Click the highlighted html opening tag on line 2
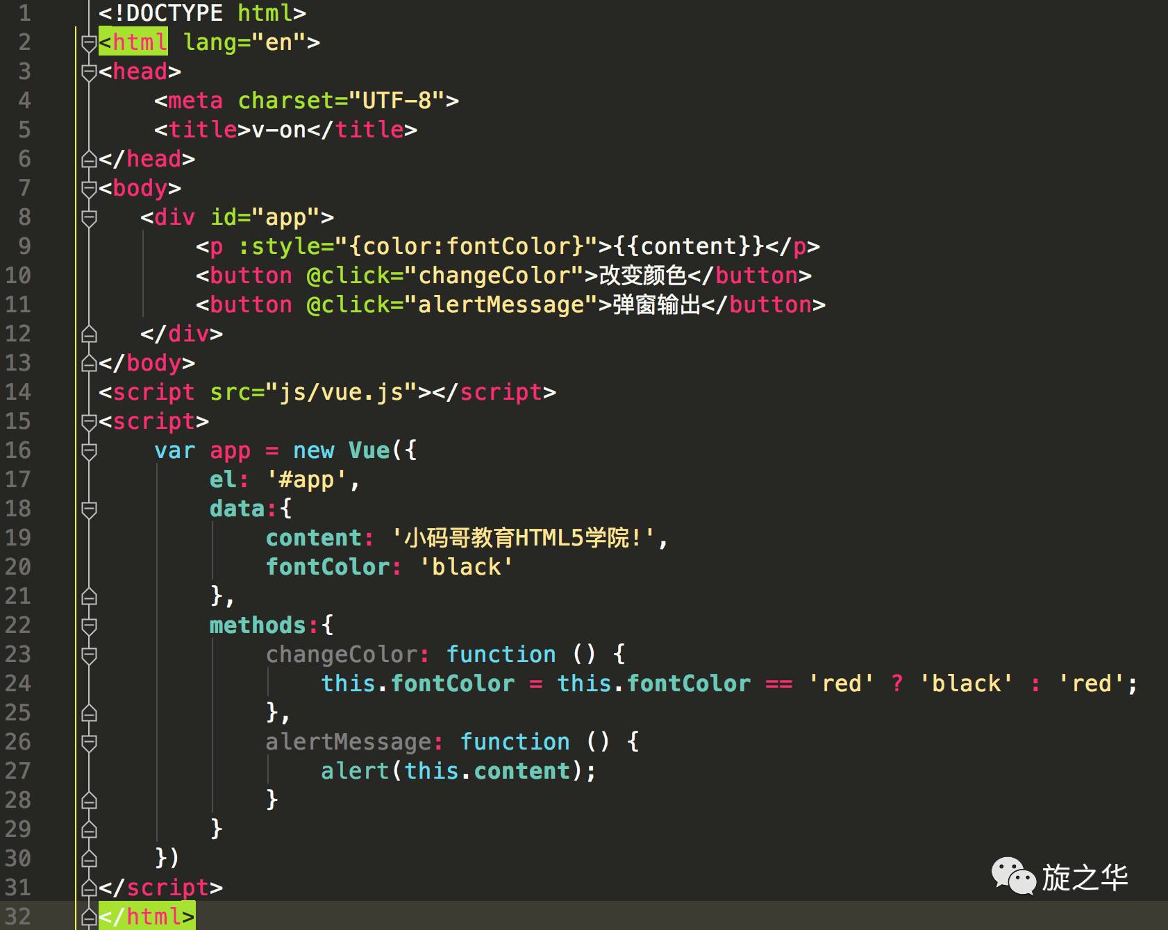This screenshot has height=930, width=1168. [133, 42]
